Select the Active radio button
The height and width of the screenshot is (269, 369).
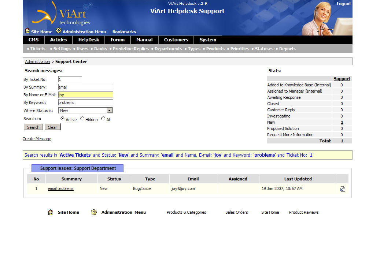click(x=62, y=119)
